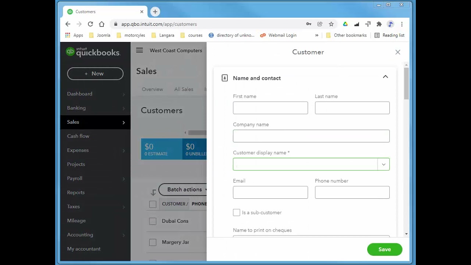This screenshot has width=471, height=265.
Task: Open motorcyles bookmark folder
Action: (131, 35)
